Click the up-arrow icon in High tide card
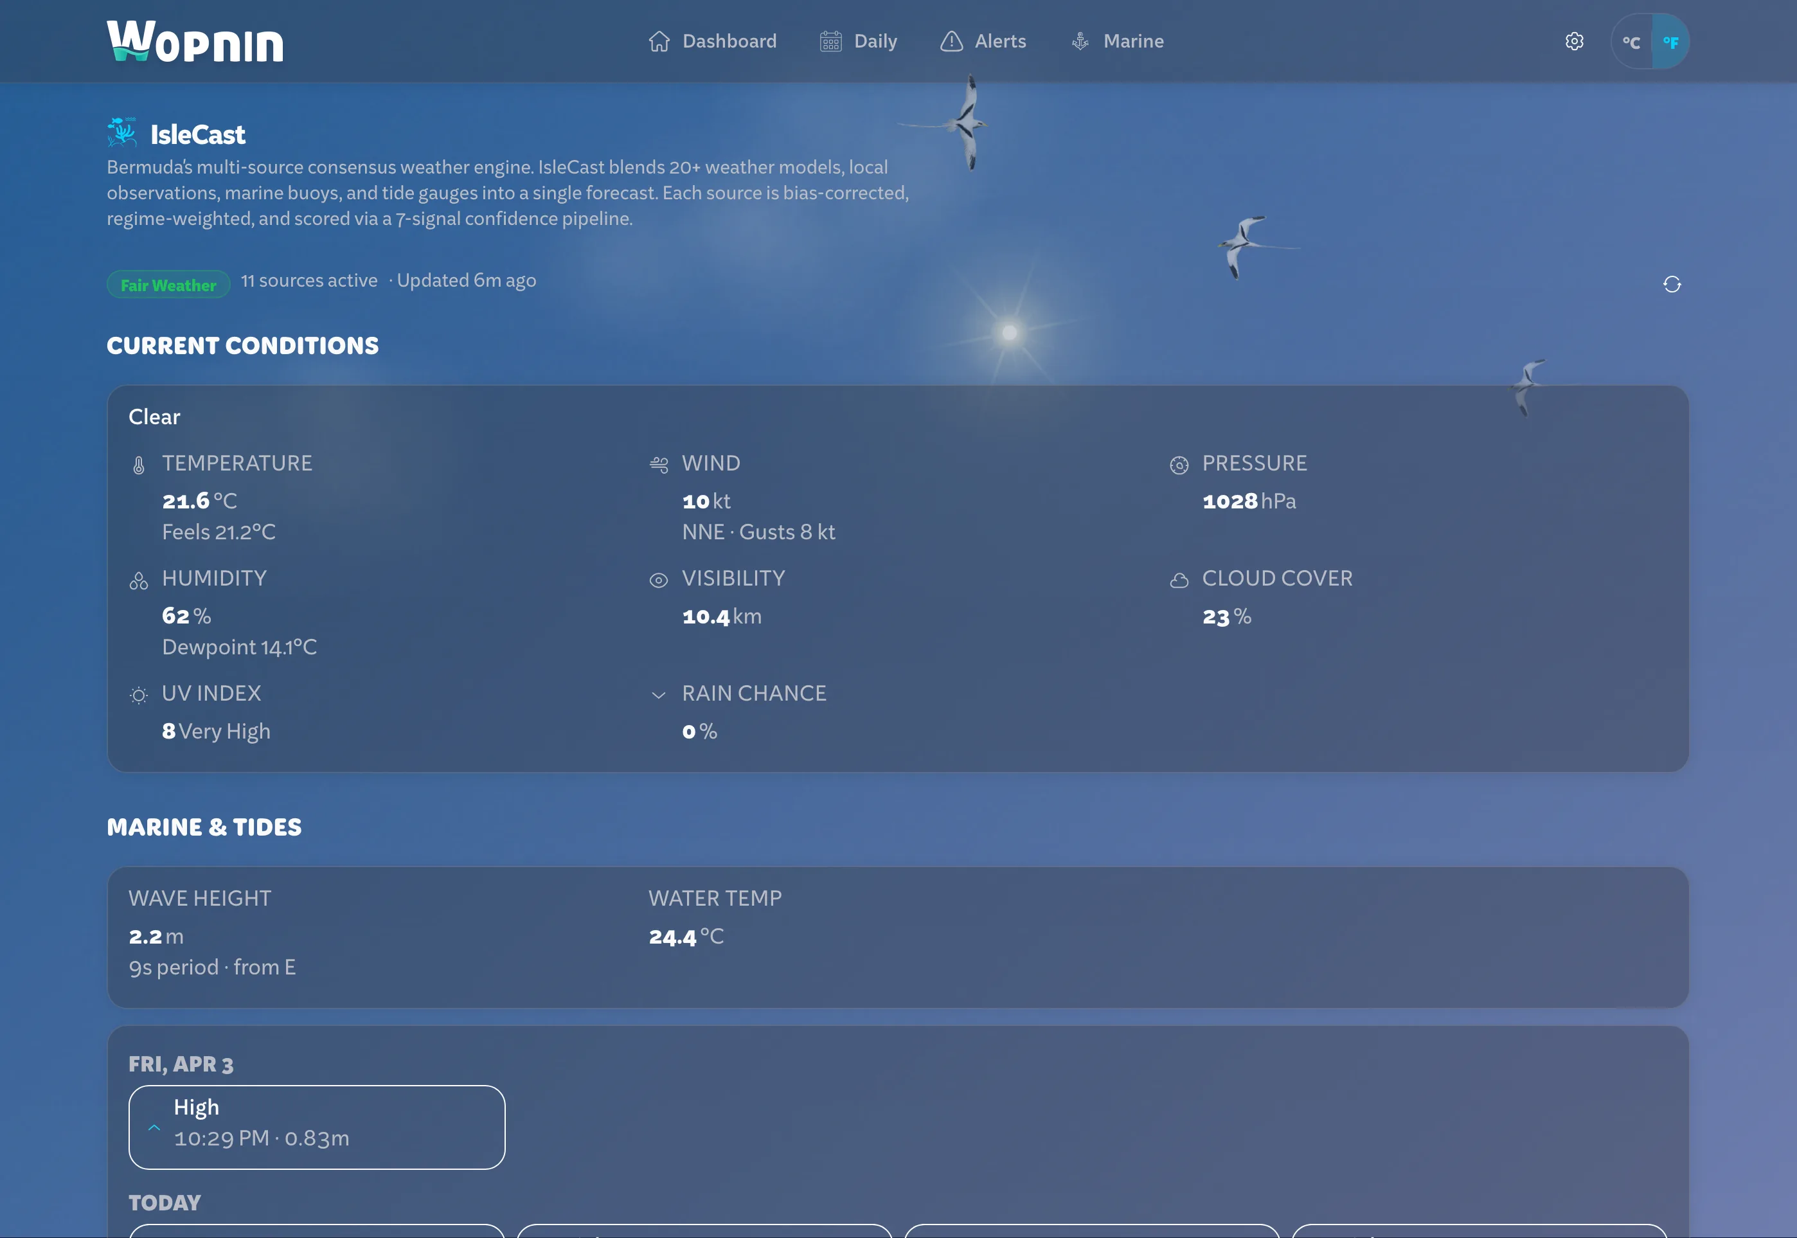1797x1238 pixels. click(154, 1127)
